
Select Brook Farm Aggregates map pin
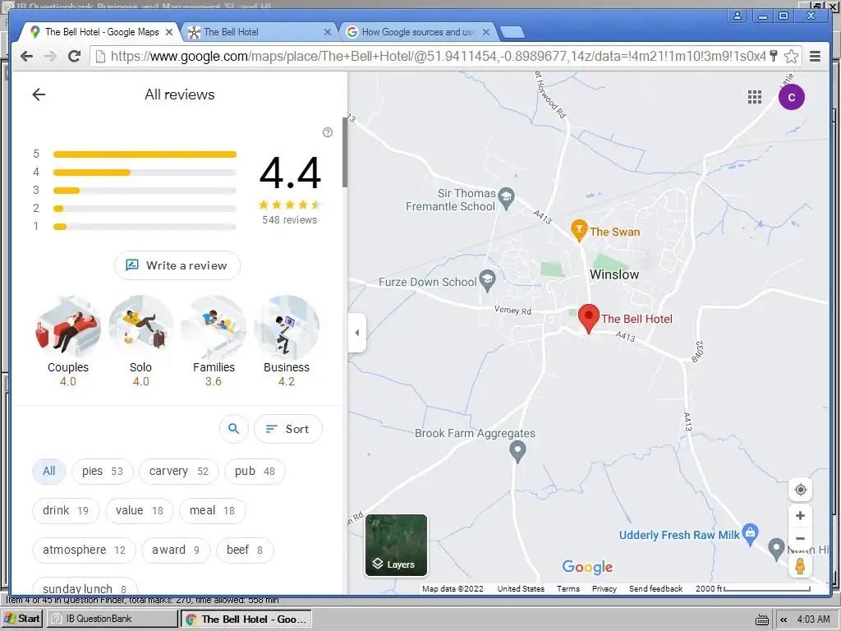[517, 452]
